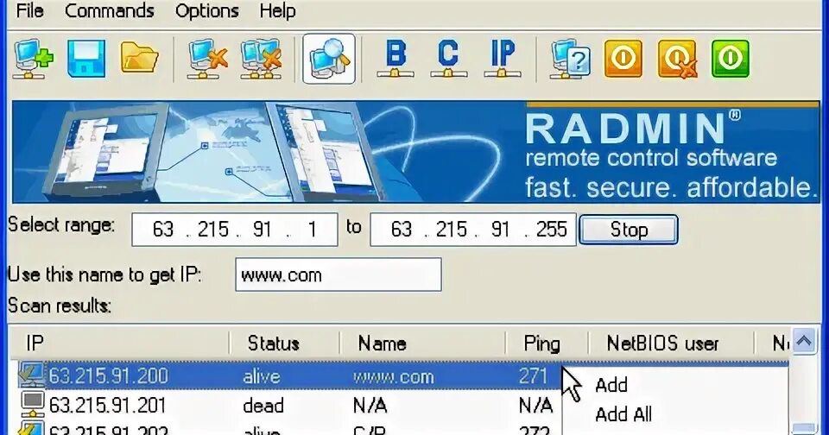Click delete single computer icon
Image resolution: width=829 pixels, height=435 pixels.
pos(208,59)
